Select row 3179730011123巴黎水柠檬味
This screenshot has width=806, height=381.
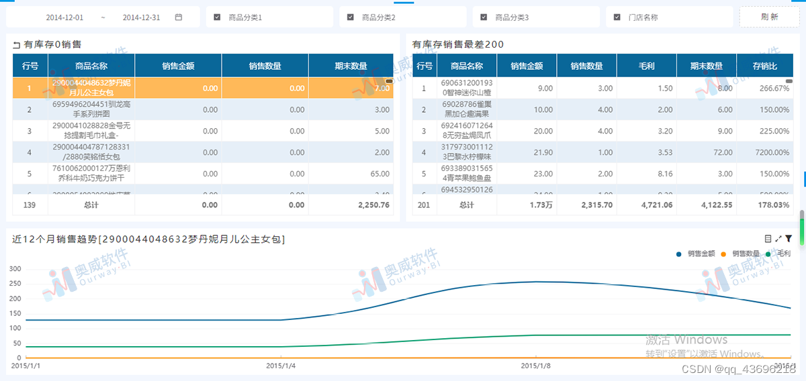pyautogui.click(x=602, y=152)
